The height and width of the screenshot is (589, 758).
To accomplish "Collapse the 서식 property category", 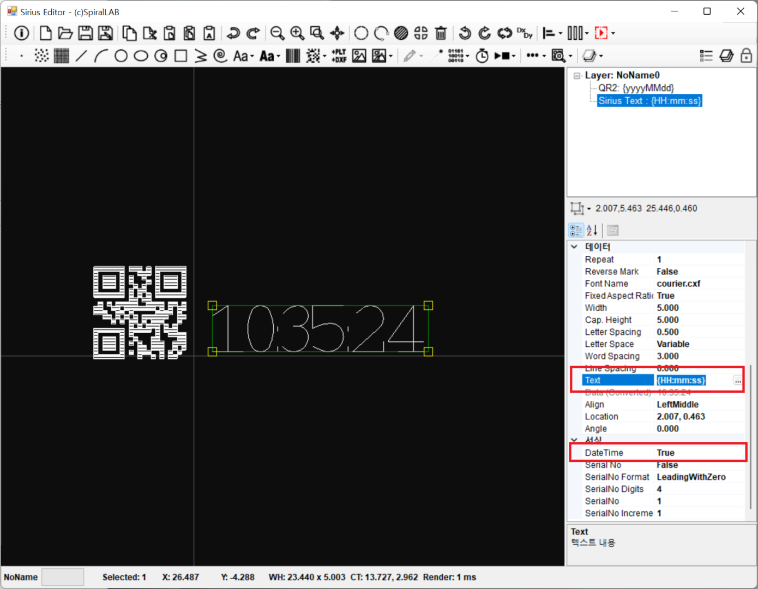I will [574, 440].
